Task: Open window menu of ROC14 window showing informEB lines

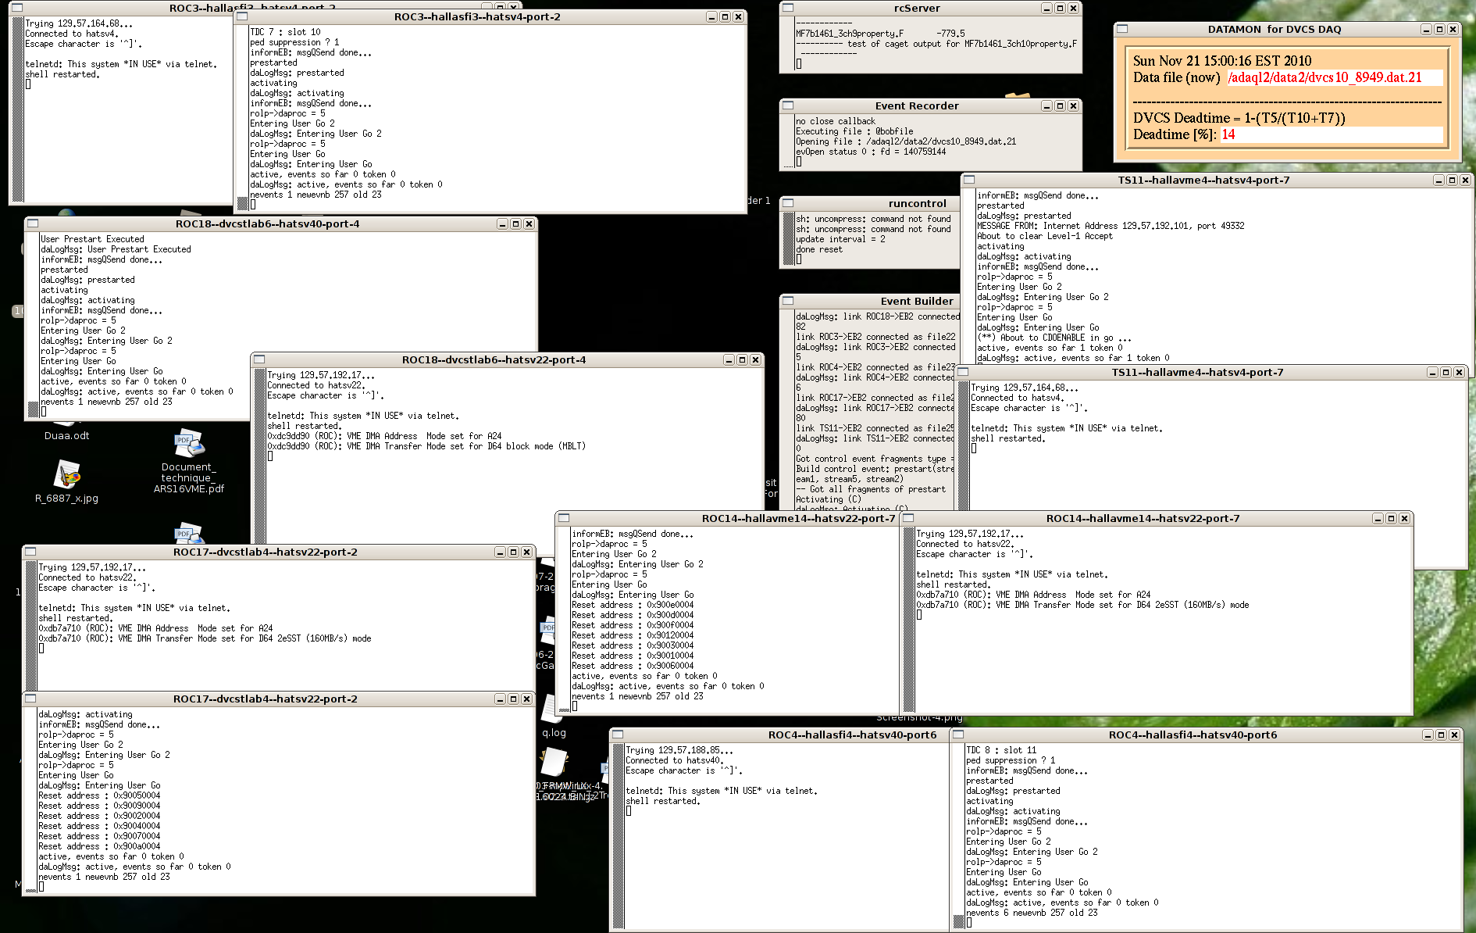Action: tap(564, 518)
